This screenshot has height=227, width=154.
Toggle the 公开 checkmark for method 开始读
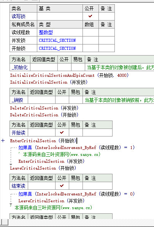pos(62,132)
